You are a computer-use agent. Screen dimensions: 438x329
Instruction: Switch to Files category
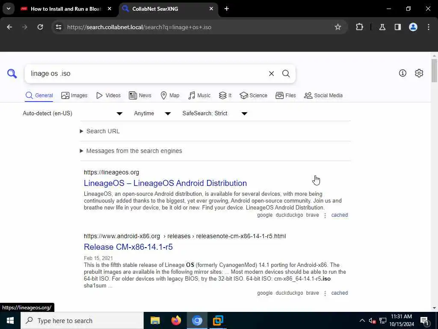[x=285, y=96]
